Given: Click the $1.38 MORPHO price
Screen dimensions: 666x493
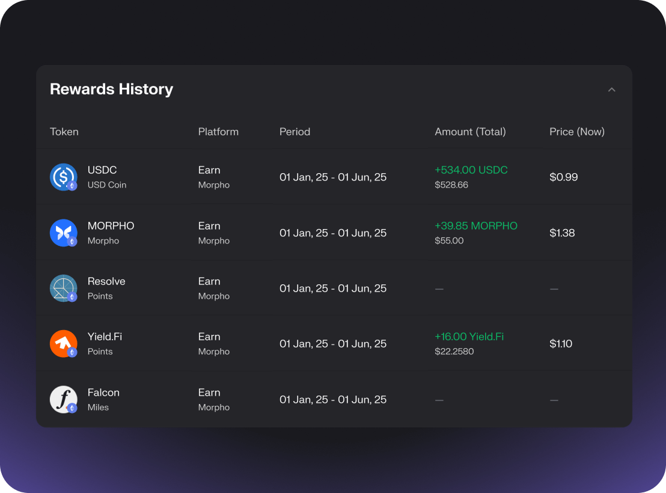Looking at the screenshot, I should point(562,233).
